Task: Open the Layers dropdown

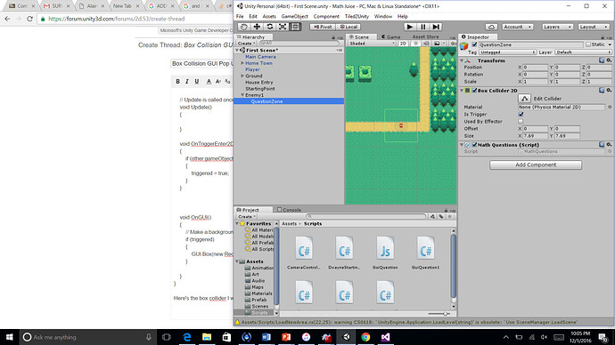Action: pyautogui.click(x=557, y=27)
